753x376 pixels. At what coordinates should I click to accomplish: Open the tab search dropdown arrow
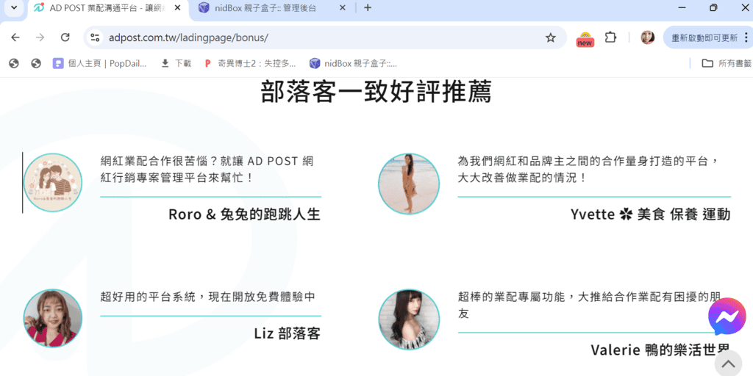pyautogui.click(x=13, y=8)
